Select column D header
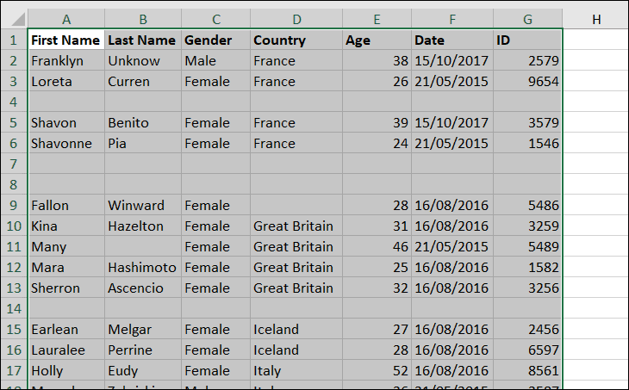The height and width of the screenshot is (390, 629). [x=296, y=19]
